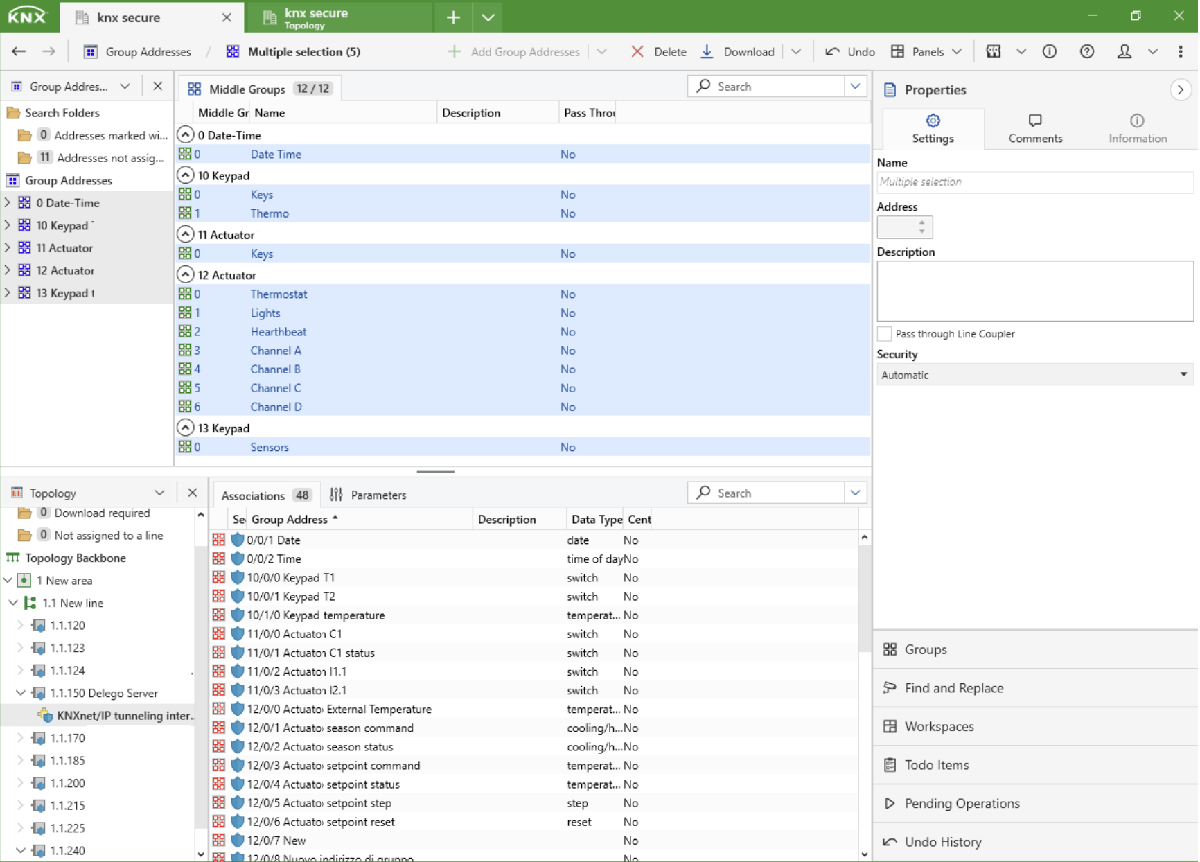Screen dimensions: 1200x862
Task: Open the Undo History panel
Action: [1035, 842]
